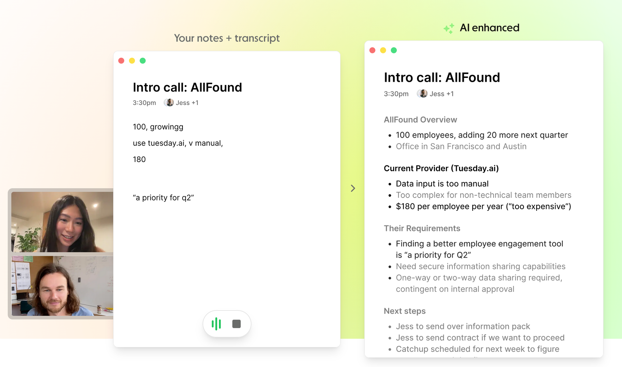The image size is (622, 367).
Task: Click the "Jess +1" attendees label in the right window
Action: (441, 94)
